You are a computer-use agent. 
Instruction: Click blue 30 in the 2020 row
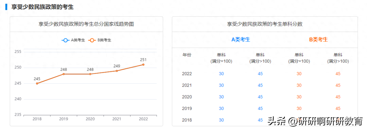click(221, 97)
